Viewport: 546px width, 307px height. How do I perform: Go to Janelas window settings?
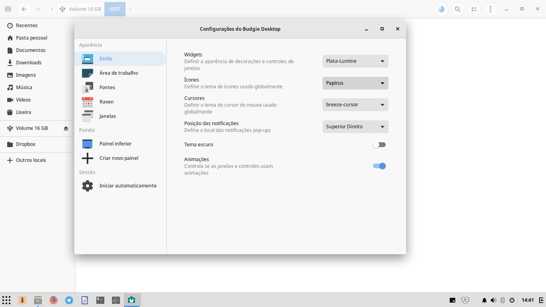point(108,116)
